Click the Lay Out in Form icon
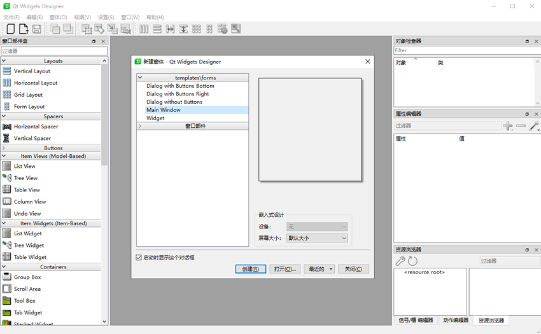The height and width of the screenshot is (334, 541). click(x=209, y=29)
